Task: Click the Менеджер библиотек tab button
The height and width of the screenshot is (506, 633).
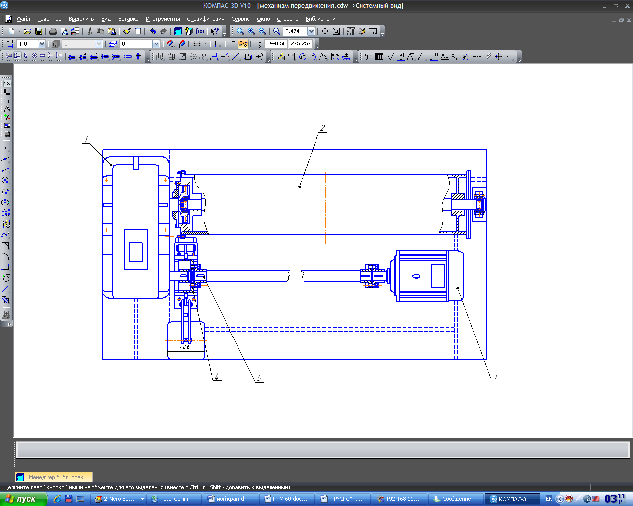Action: (x=53, y=477)
